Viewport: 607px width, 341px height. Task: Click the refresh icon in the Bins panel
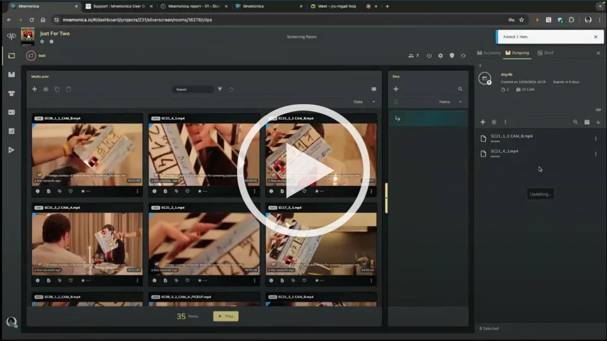coord(396,102)
